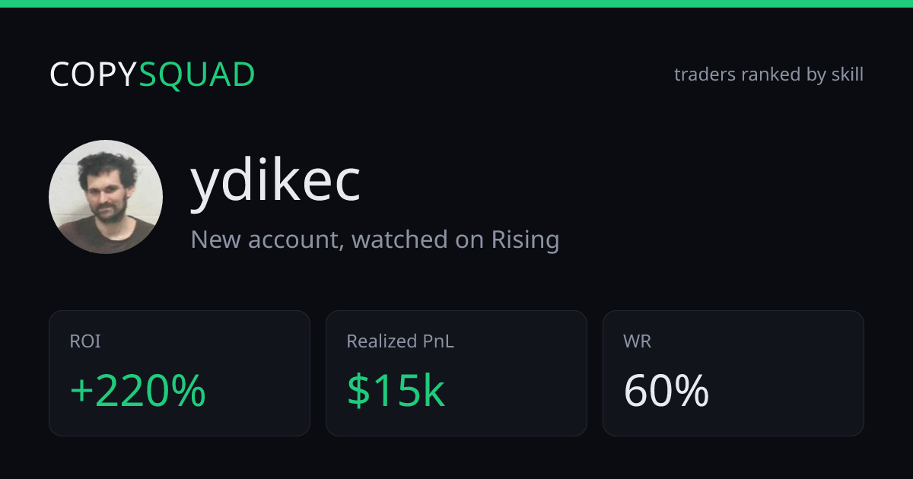This screenshot has width=913, height=479.
Task: Click the 60% win rate value
Action: 666,391
